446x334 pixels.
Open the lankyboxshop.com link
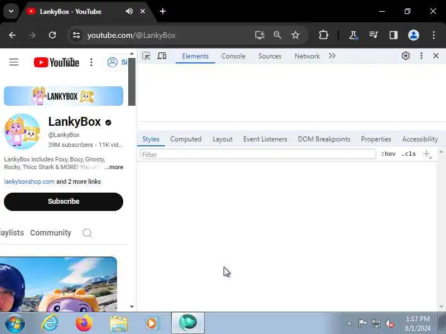pyautogui.click(x=29, y=181)
